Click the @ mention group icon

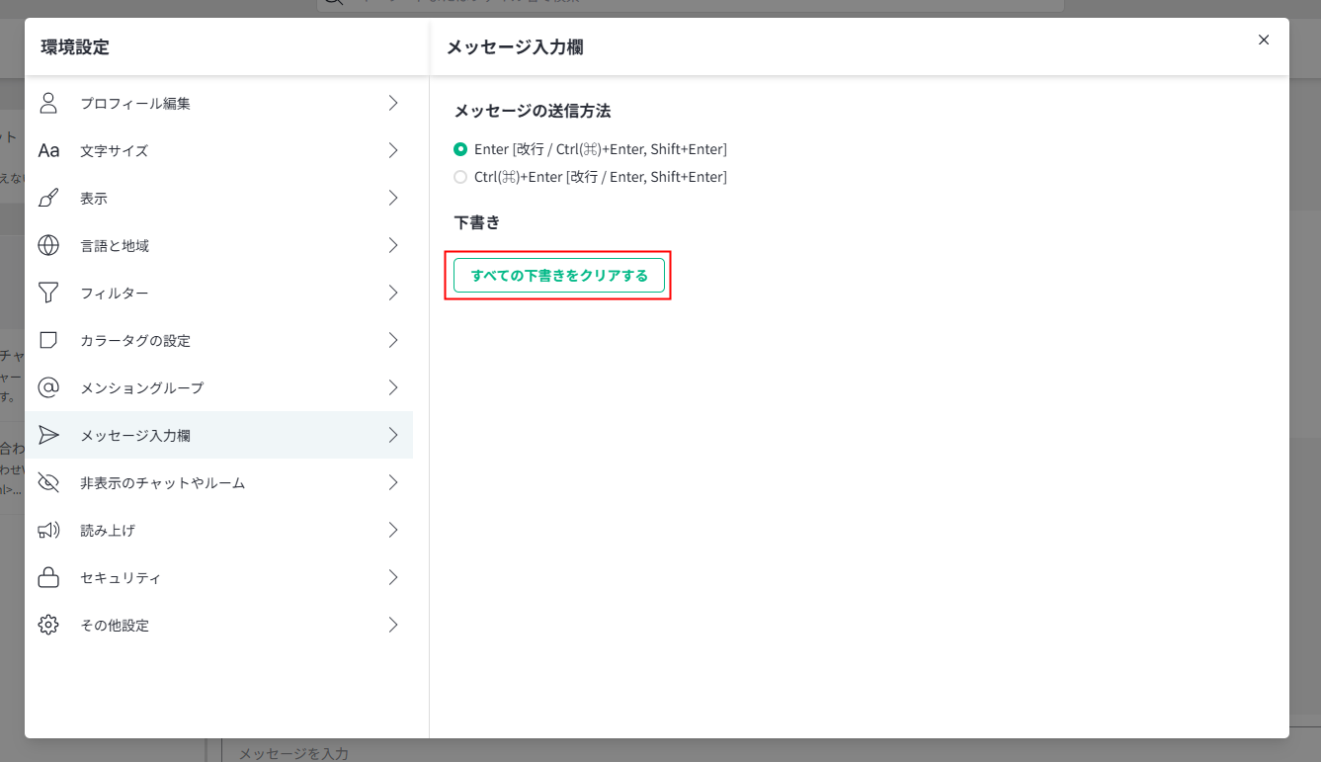click(x=48, y=387)
